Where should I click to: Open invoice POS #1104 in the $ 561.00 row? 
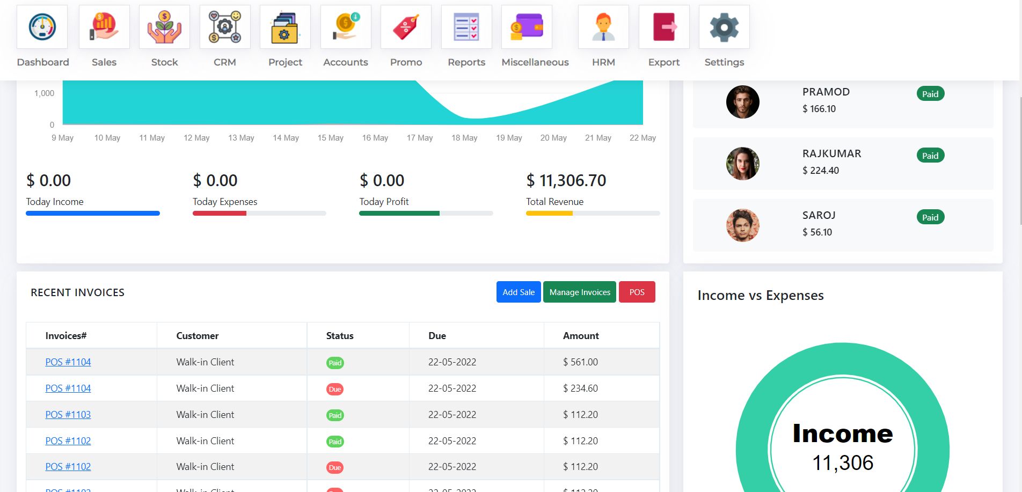coord(68,362)
